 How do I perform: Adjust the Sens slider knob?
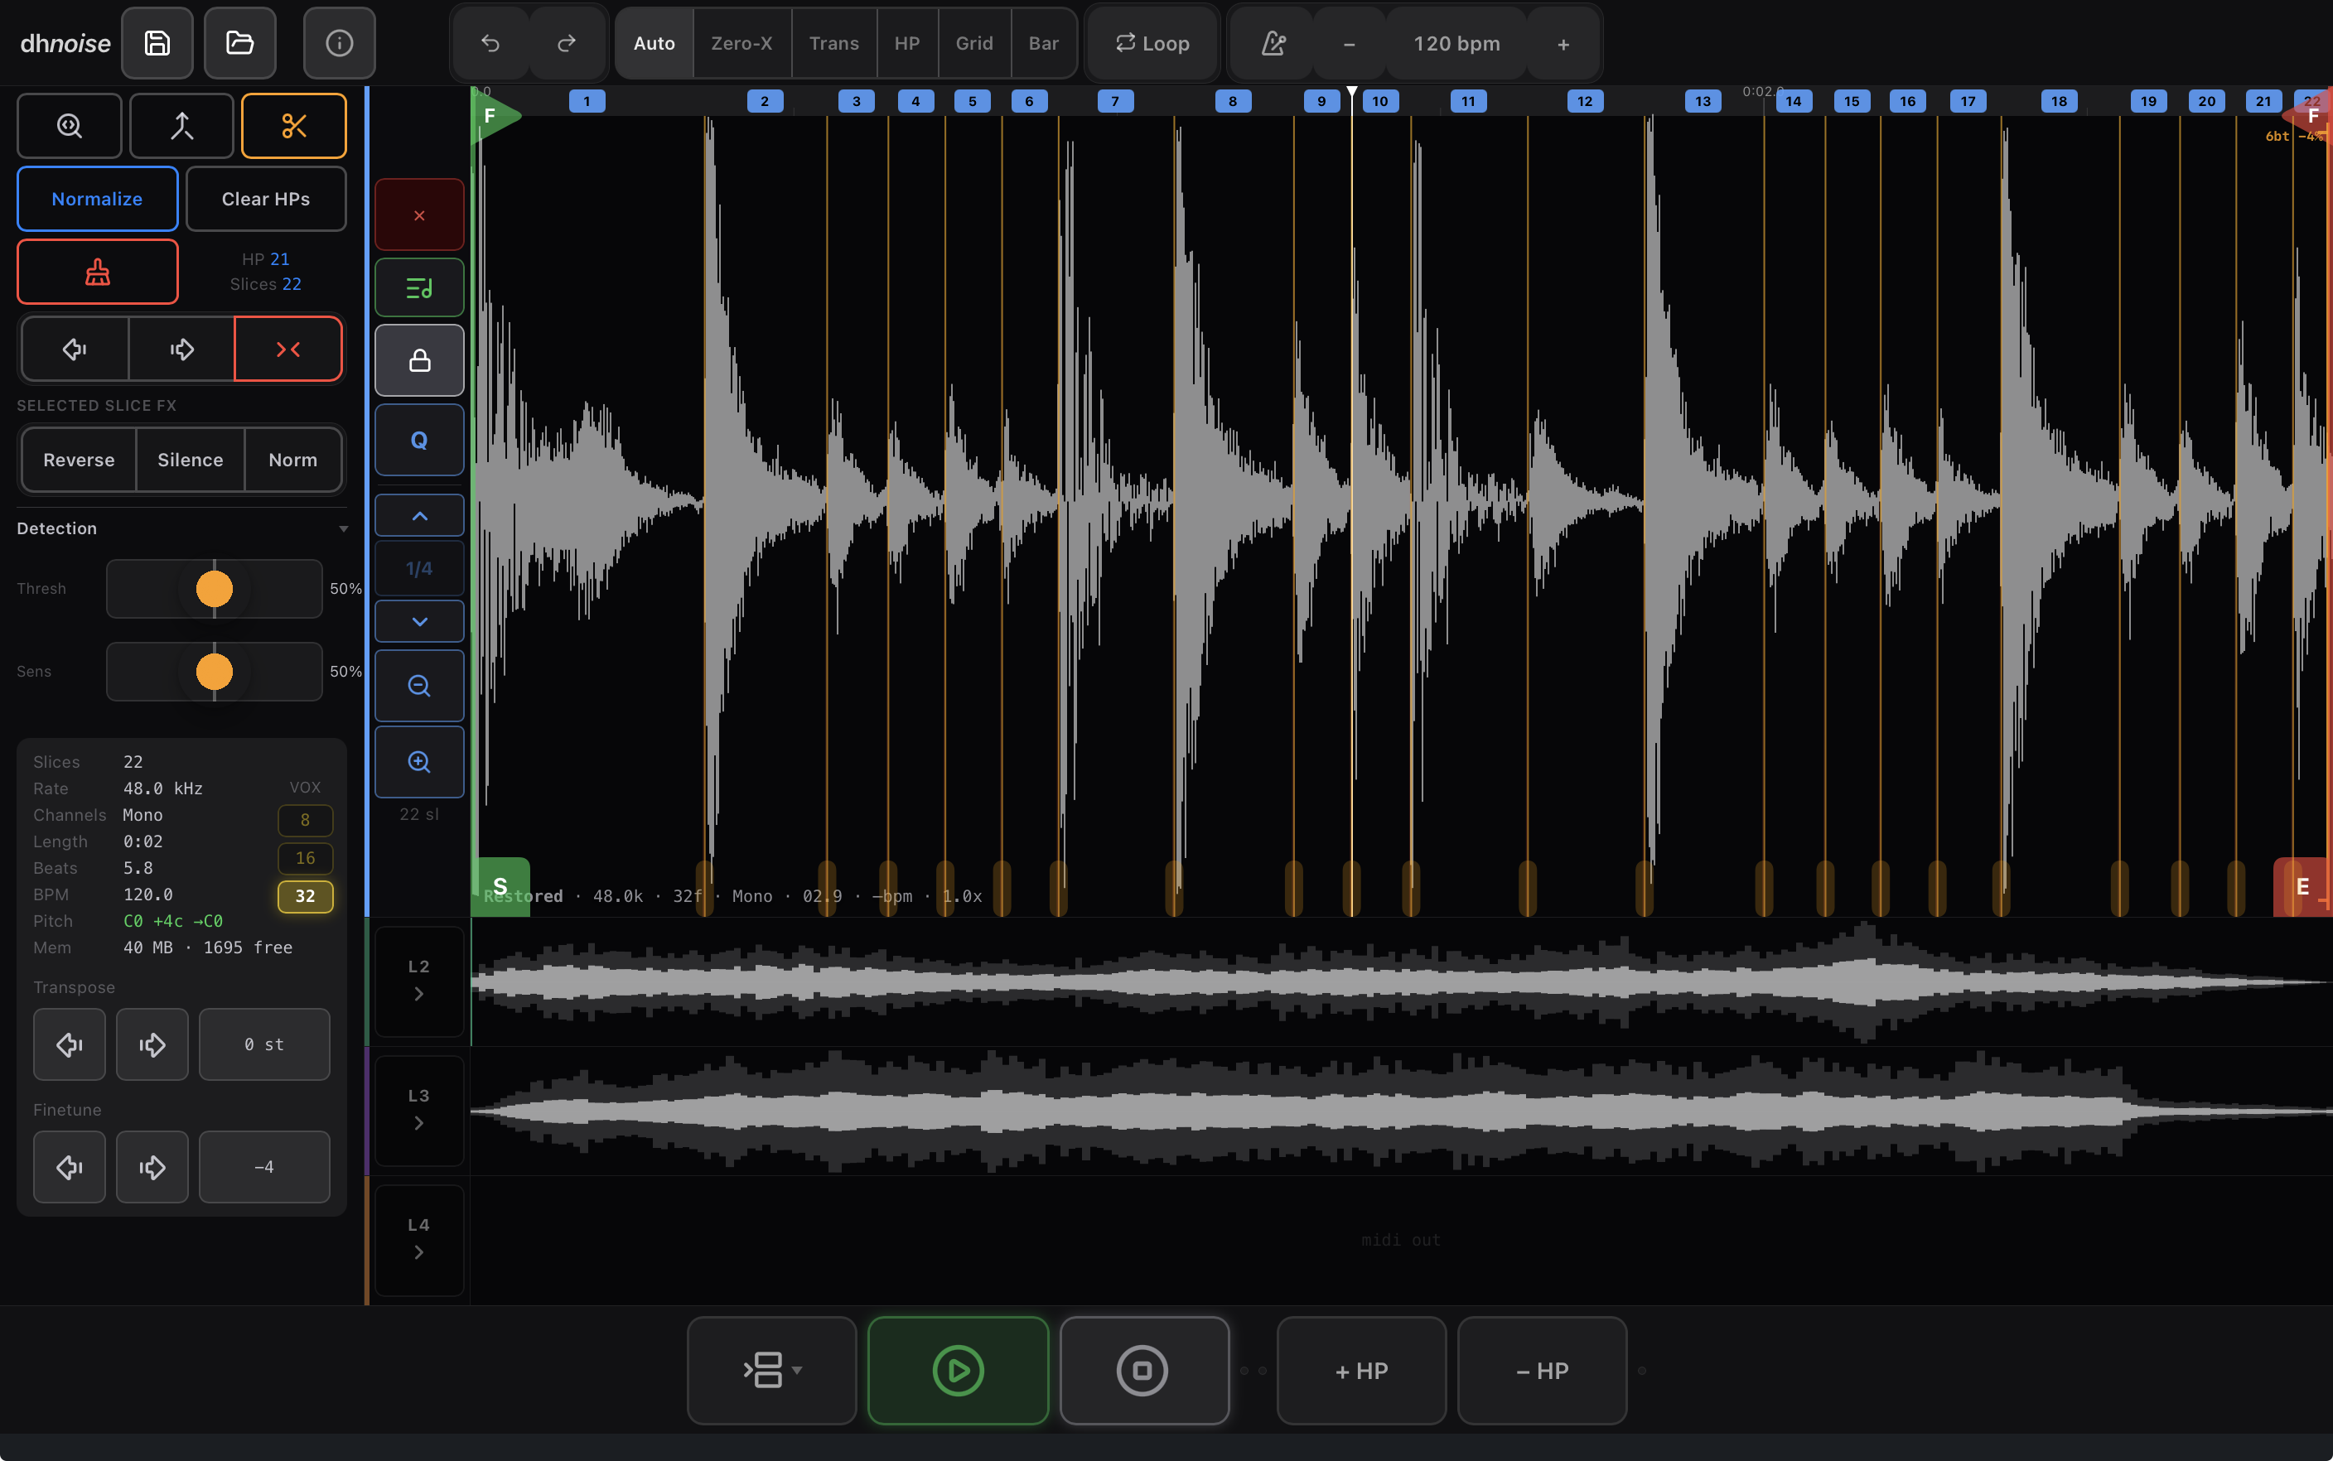(x=215, y=672)
